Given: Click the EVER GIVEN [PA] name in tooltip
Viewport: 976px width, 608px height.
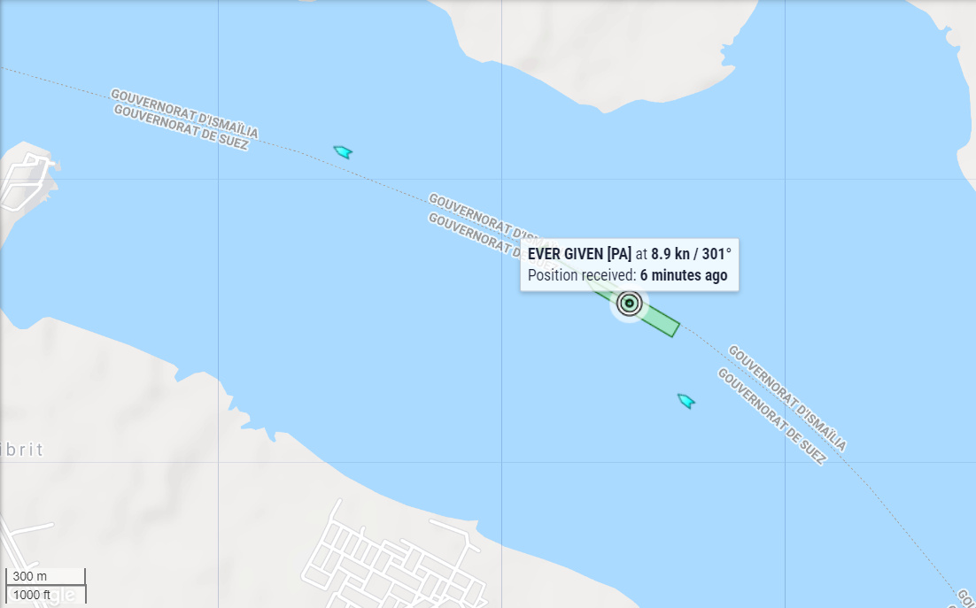Looking at the screenshot, I should click(x=579, y=254).
